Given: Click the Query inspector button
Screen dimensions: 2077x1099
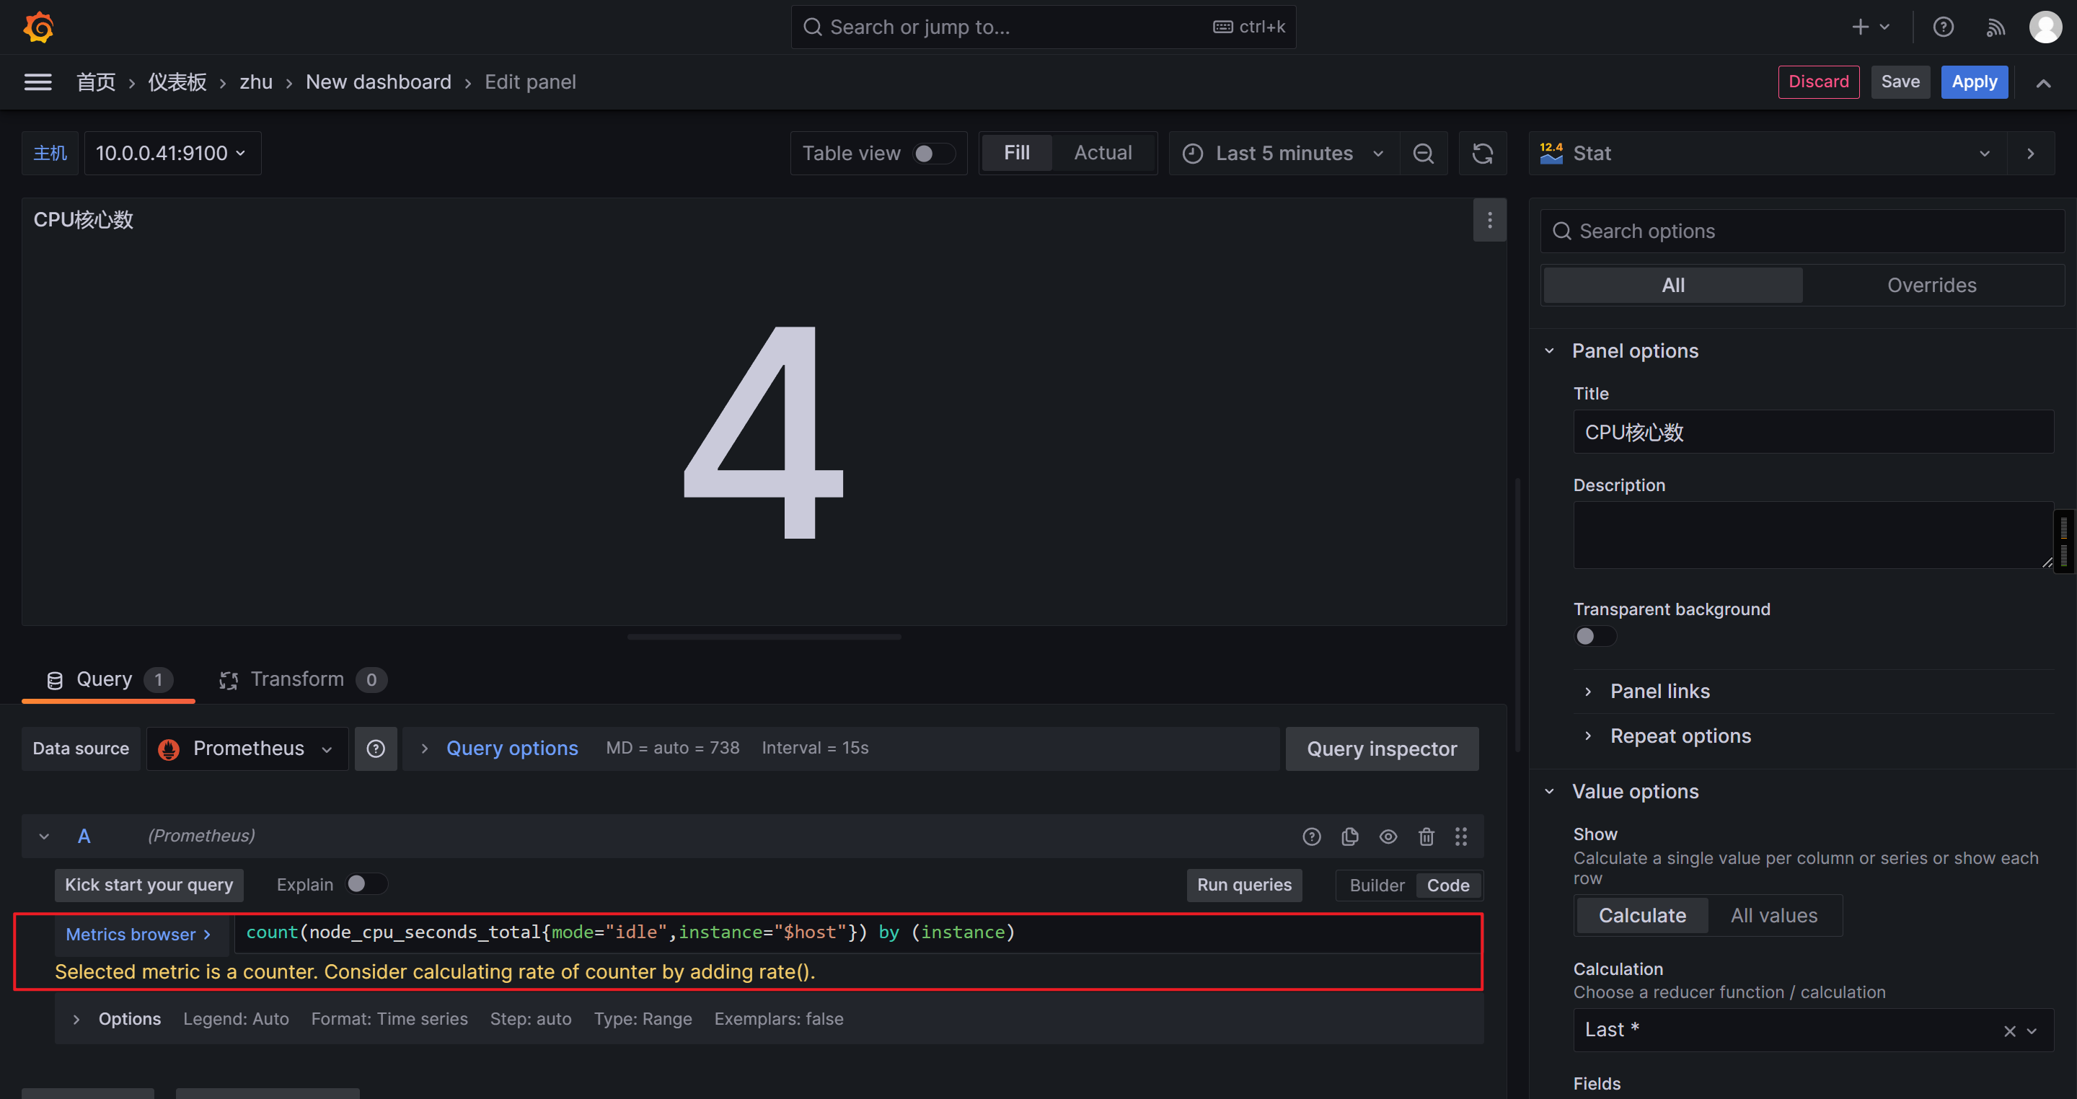Looking at the screenshot, I should 1381,749.
